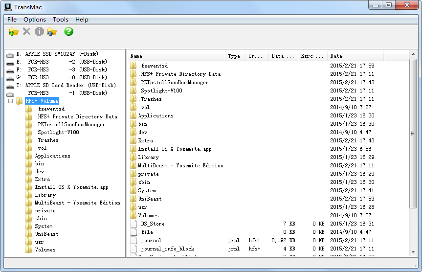
Task: Click the file list vertical scrollbar thumb
Action: tap(413, 133)
